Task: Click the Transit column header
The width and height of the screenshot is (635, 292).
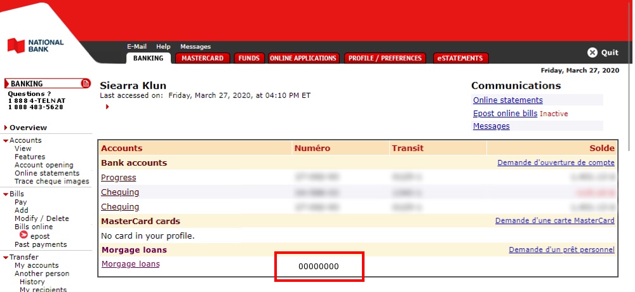Action: [x=408, y=149]
